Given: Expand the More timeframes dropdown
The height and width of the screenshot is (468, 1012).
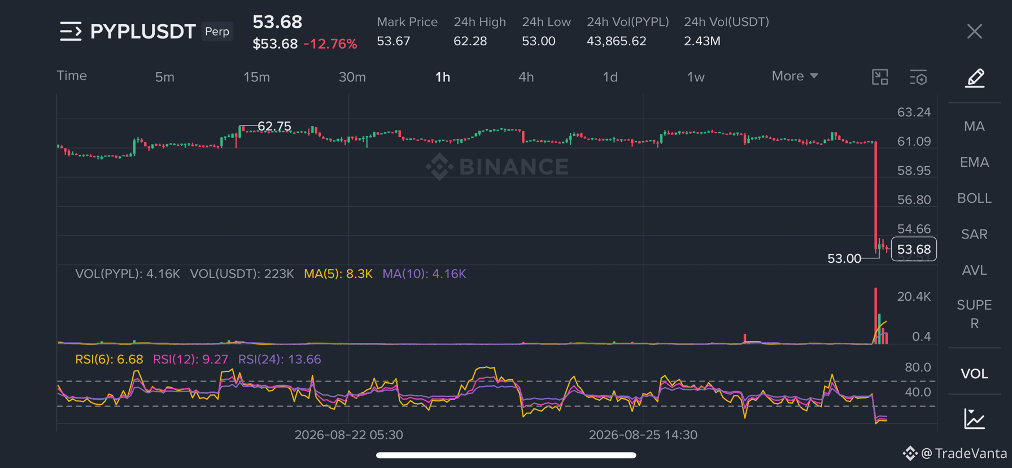Looking at the screenshot, I should click(x=795, y=76).
